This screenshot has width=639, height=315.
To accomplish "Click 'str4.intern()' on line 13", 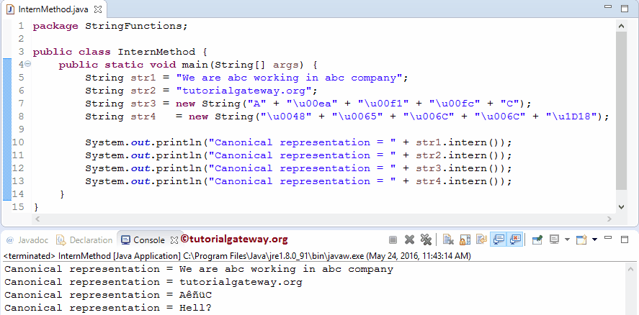I will [x=460, y=181].
